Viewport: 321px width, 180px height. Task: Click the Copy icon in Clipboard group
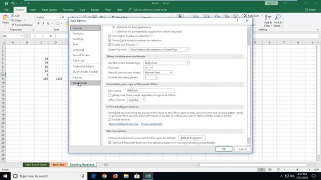(x=13, y=20)
